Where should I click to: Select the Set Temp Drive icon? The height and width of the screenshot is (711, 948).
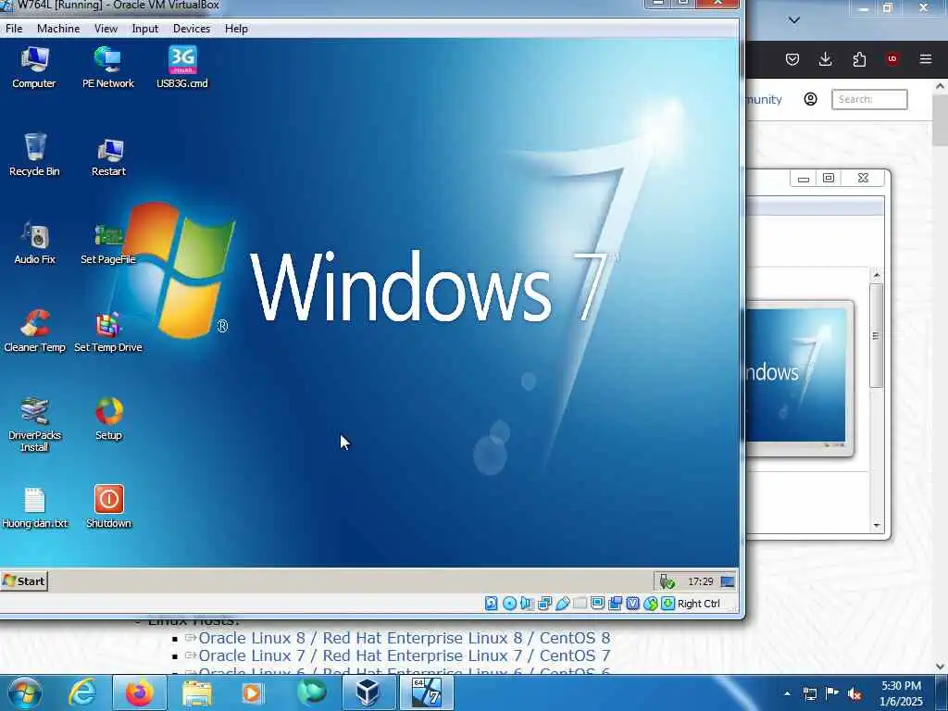click(x=108, y=331)
